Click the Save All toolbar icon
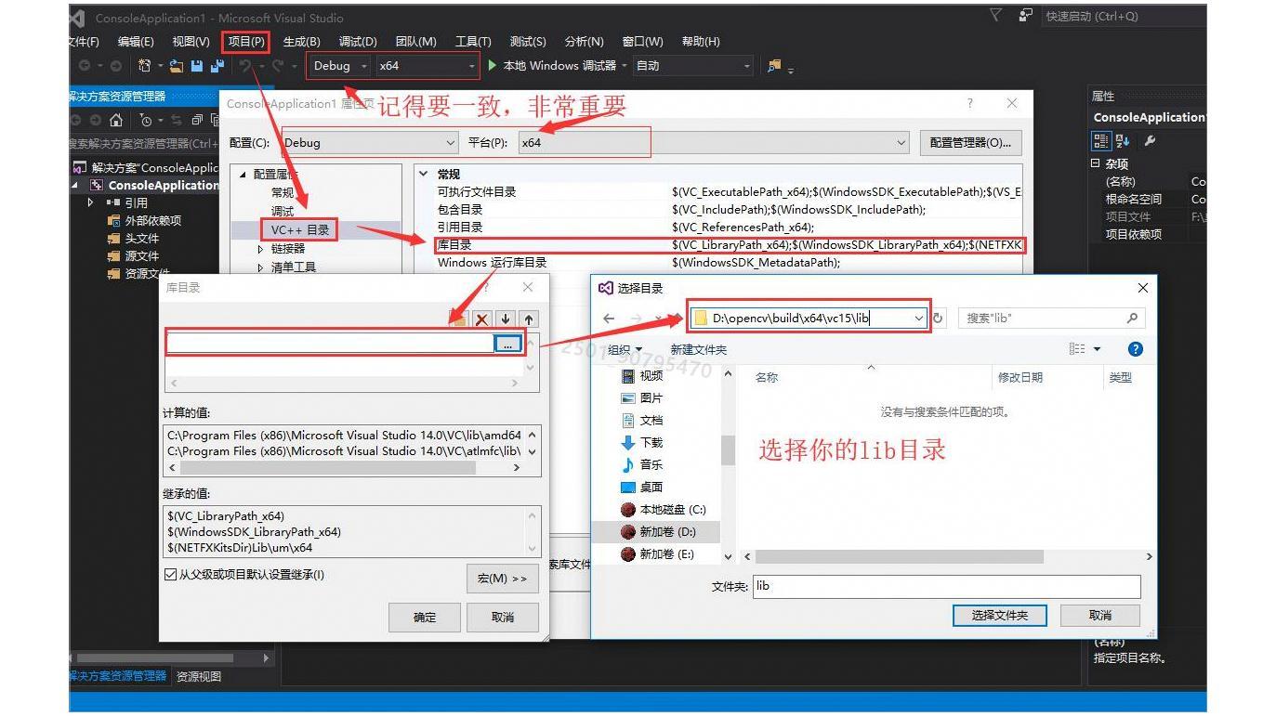1276x716 pixels. [217, 66]
